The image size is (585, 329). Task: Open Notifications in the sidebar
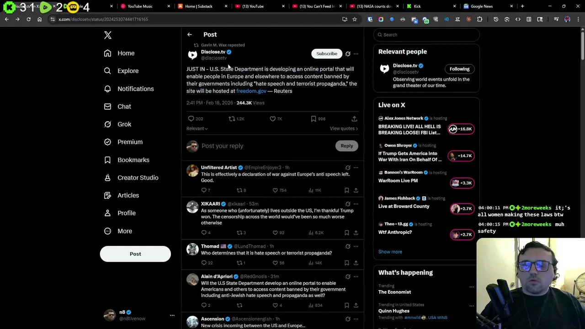pyautogui.click(x=129, y=89)
